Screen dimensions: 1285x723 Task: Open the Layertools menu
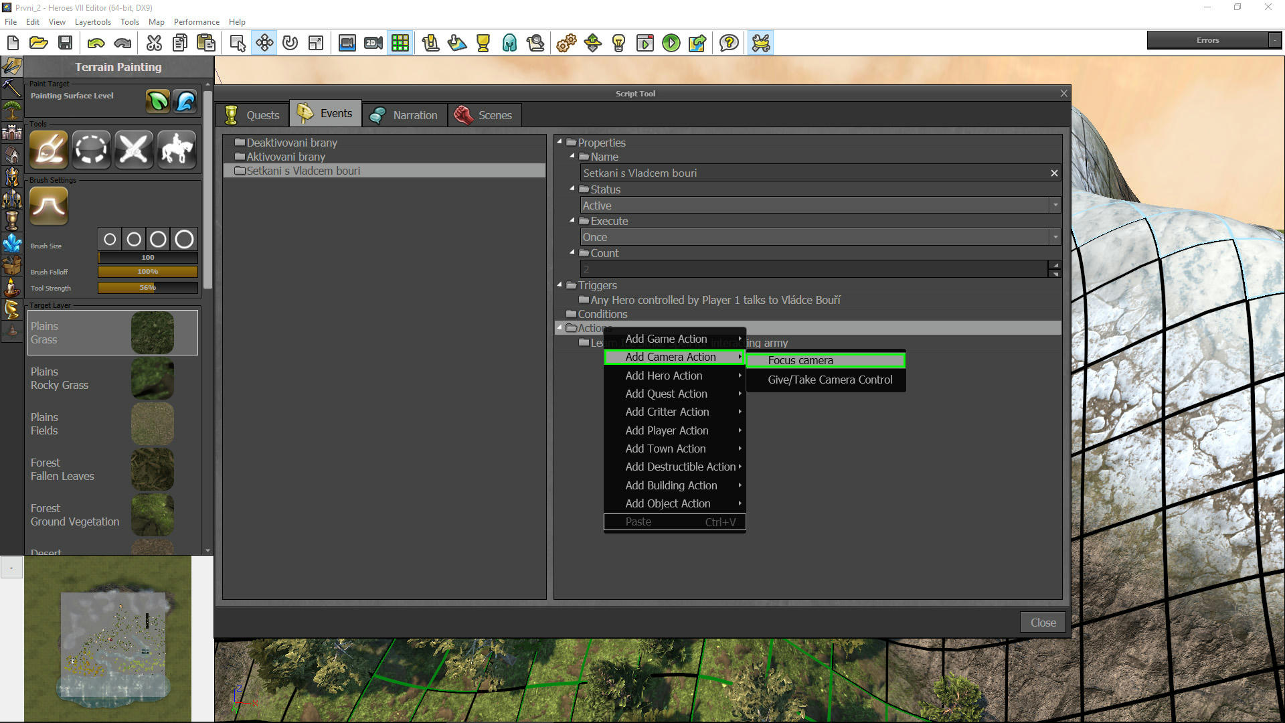(x=92, y=22)
